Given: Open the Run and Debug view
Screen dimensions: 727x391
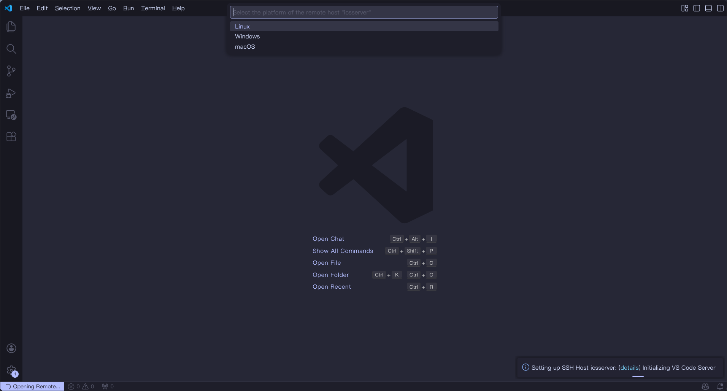Looking at the screenshot, I should pyautogui.click(x=11, y=93).
